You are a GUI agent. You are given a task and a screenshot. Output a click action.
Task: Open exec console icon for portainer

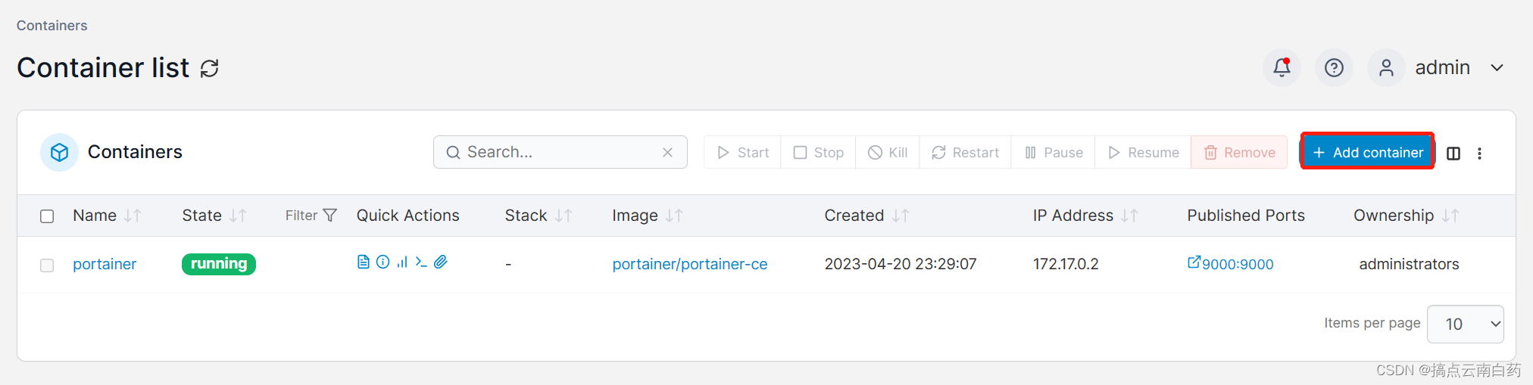(421, 262)
